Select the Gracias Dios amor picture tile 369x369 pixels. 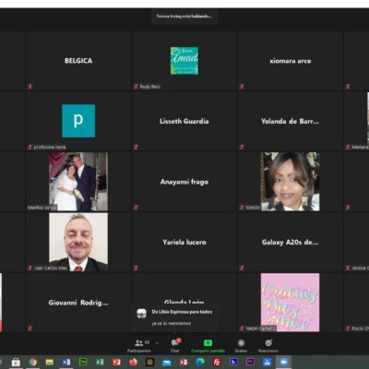[x=291, y=303]
